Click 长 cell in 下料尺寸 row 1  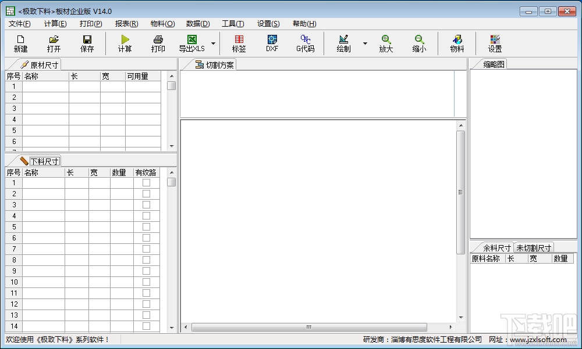[77, 183]
